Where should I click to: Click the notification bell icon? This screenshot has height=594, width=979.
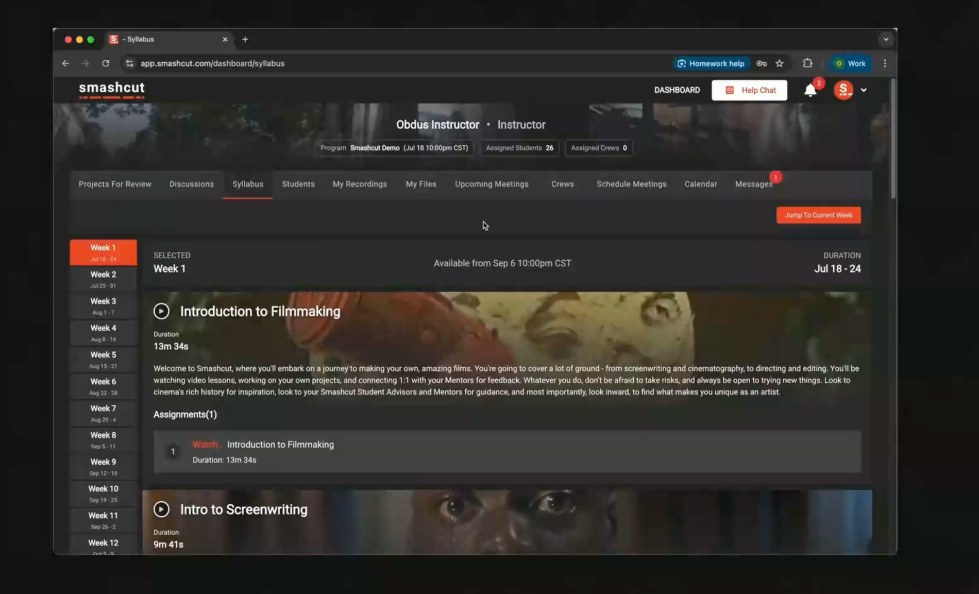coord(810,91)
